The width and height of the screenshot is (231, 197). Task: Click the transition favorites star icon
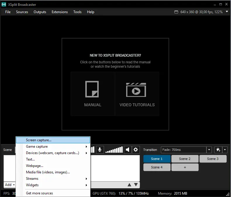click(x=218, y=150)
